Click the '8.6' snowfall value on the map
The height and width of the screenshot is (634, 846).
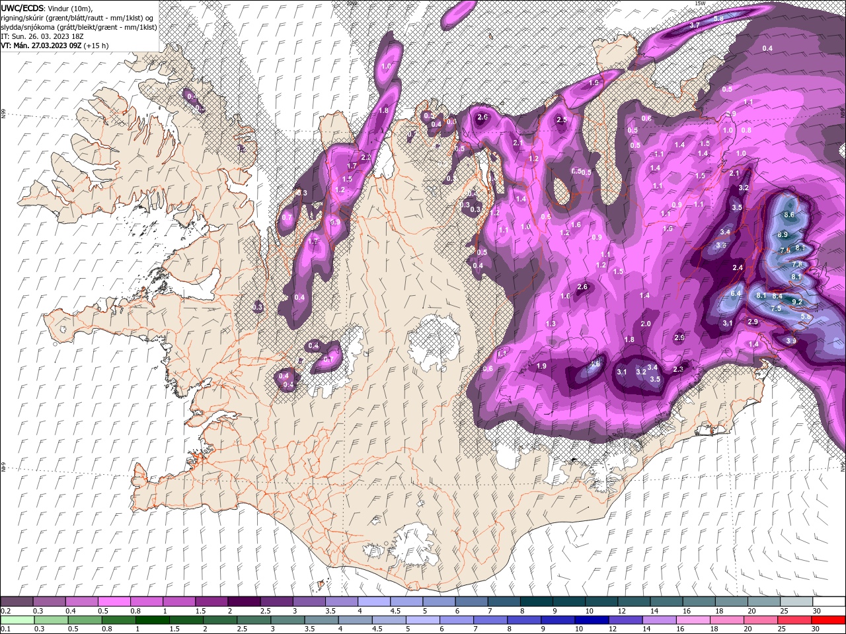point(788,215)
